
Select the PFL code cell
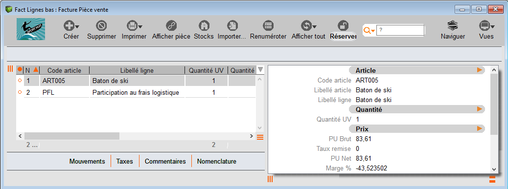point(64,93)
